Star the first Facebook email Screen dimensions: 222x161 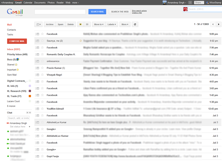coord(42,34)
